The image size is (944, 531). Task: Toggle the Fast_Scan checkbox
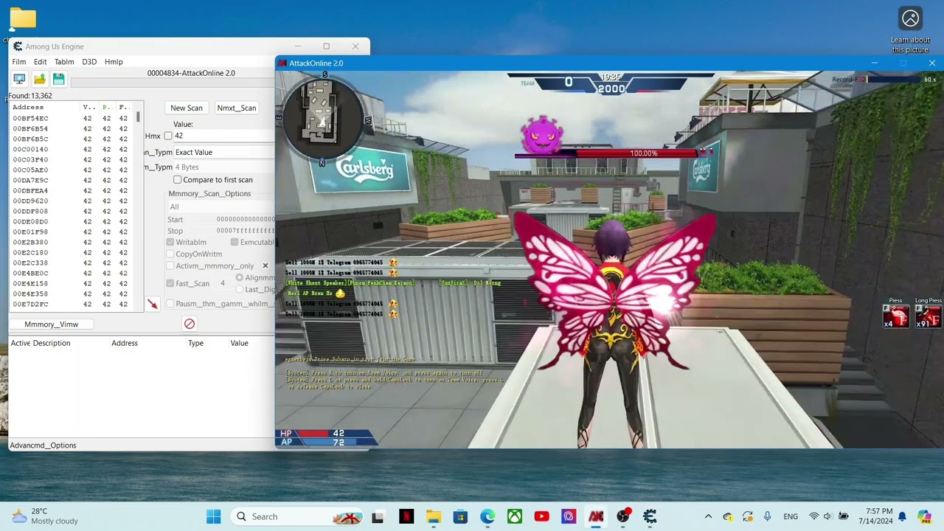(x=170, y=283)
